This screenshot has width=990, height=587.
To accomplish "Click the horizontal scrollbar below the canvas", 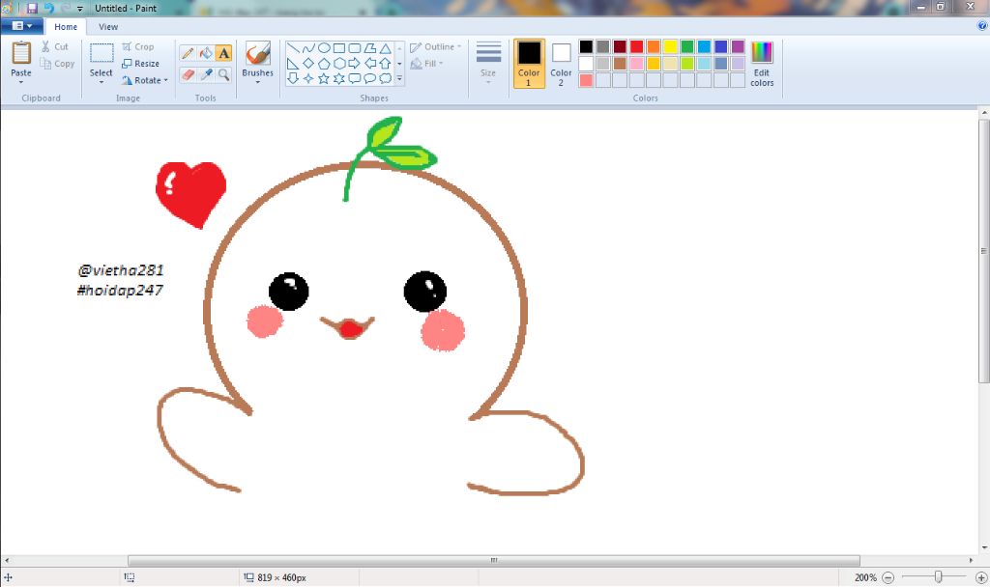I will pos(494,560).
